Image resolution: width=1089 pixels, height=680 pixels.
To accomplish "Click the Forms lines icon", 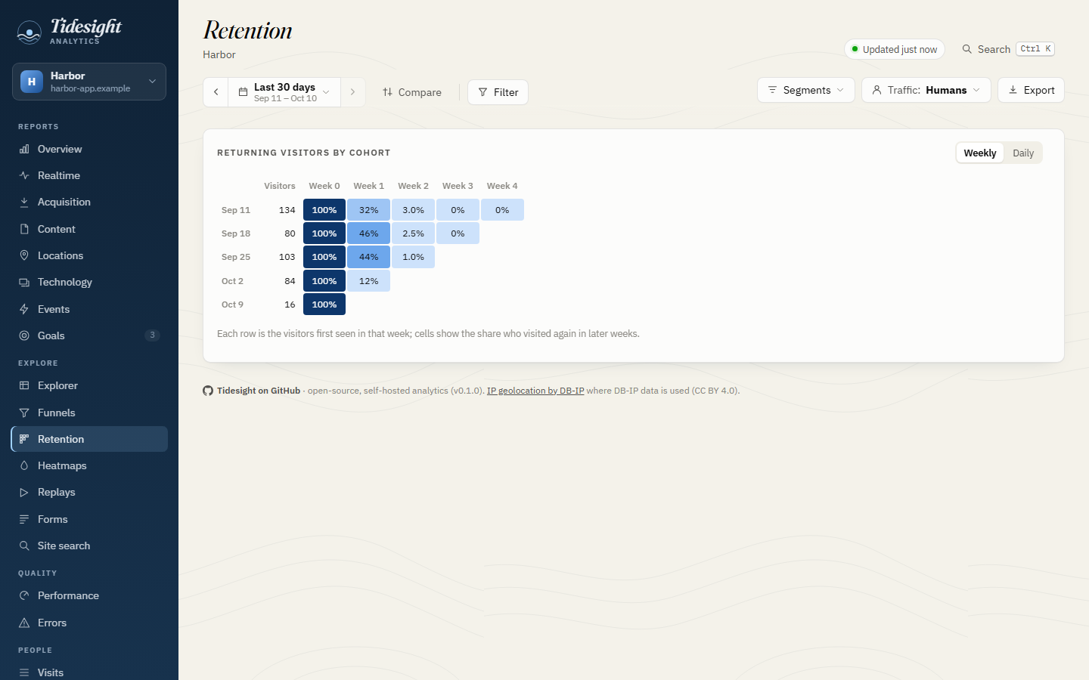I will click(24, 519).
